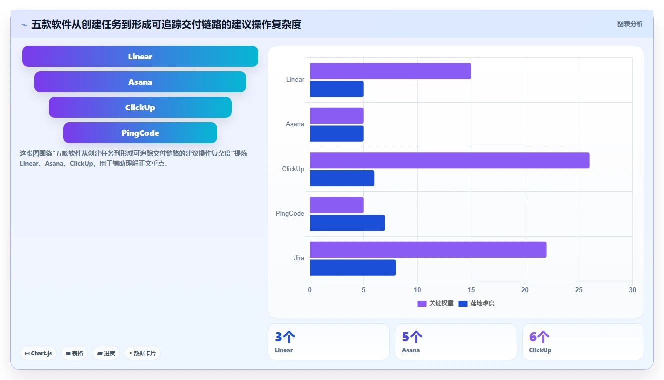The height and width of the screenshot is (380, 664).
Task: Select the Asana funnel stage bar
Action: (140, 82)
